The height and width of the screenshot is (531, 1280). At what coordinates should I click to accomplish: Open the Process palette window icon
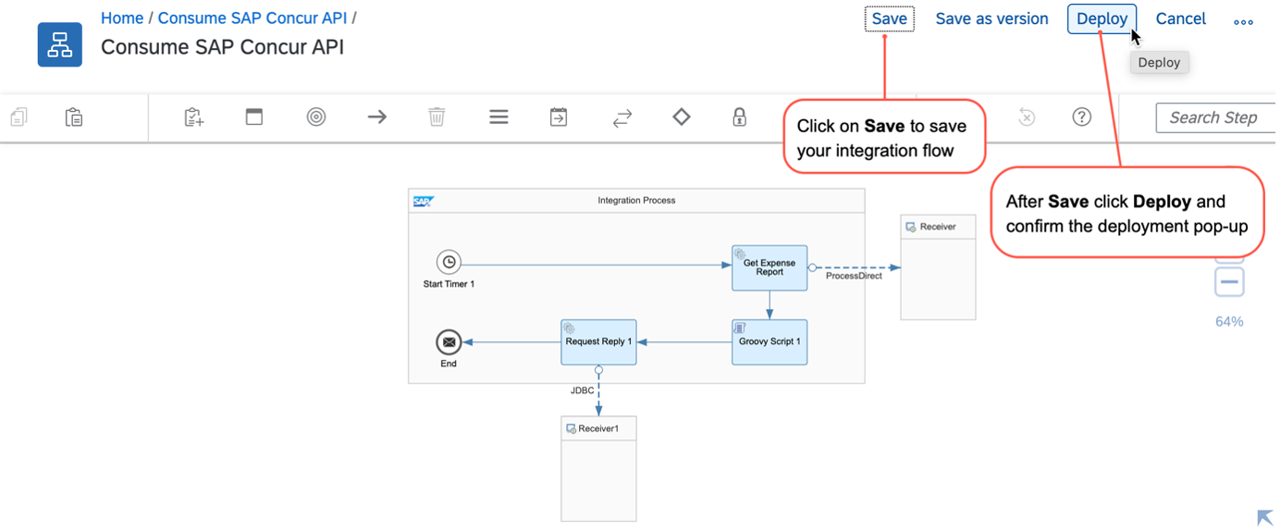pos(254,117)
